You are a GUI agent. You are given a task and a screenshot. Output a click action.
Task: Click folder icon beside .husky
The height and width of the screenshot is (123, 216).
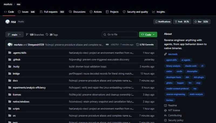(10, 66)
